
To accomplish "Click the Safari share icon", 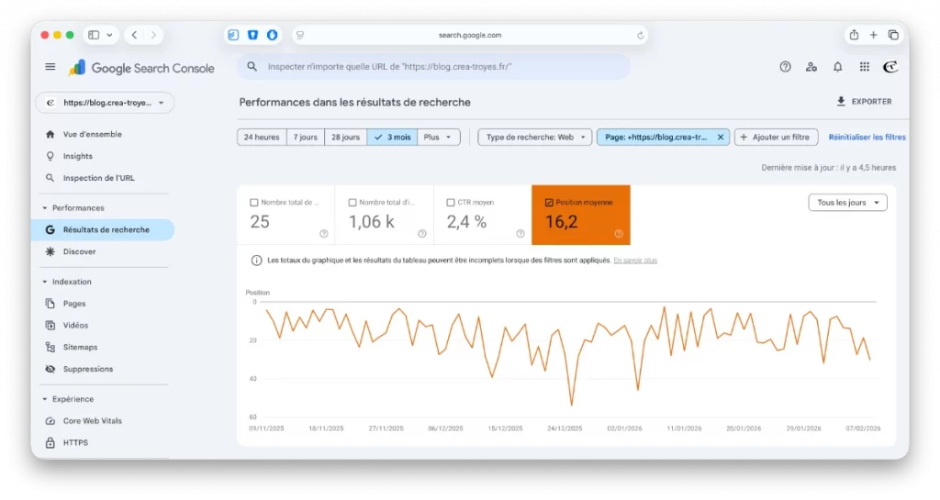I will point(854,35).
